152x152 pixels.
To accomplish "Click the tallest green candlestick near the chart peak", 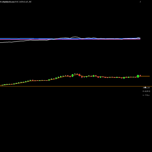I will [73, 75].
